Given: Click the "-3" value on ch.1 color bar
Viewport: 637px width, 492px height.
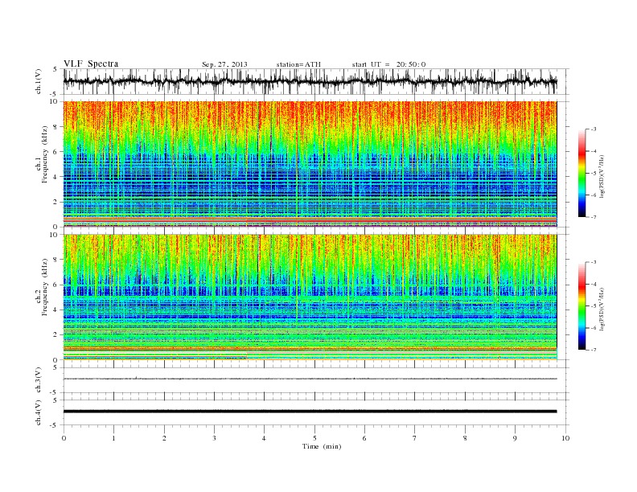Looking at the screenshot, I should pyautogui.click(x=594, y=129).
